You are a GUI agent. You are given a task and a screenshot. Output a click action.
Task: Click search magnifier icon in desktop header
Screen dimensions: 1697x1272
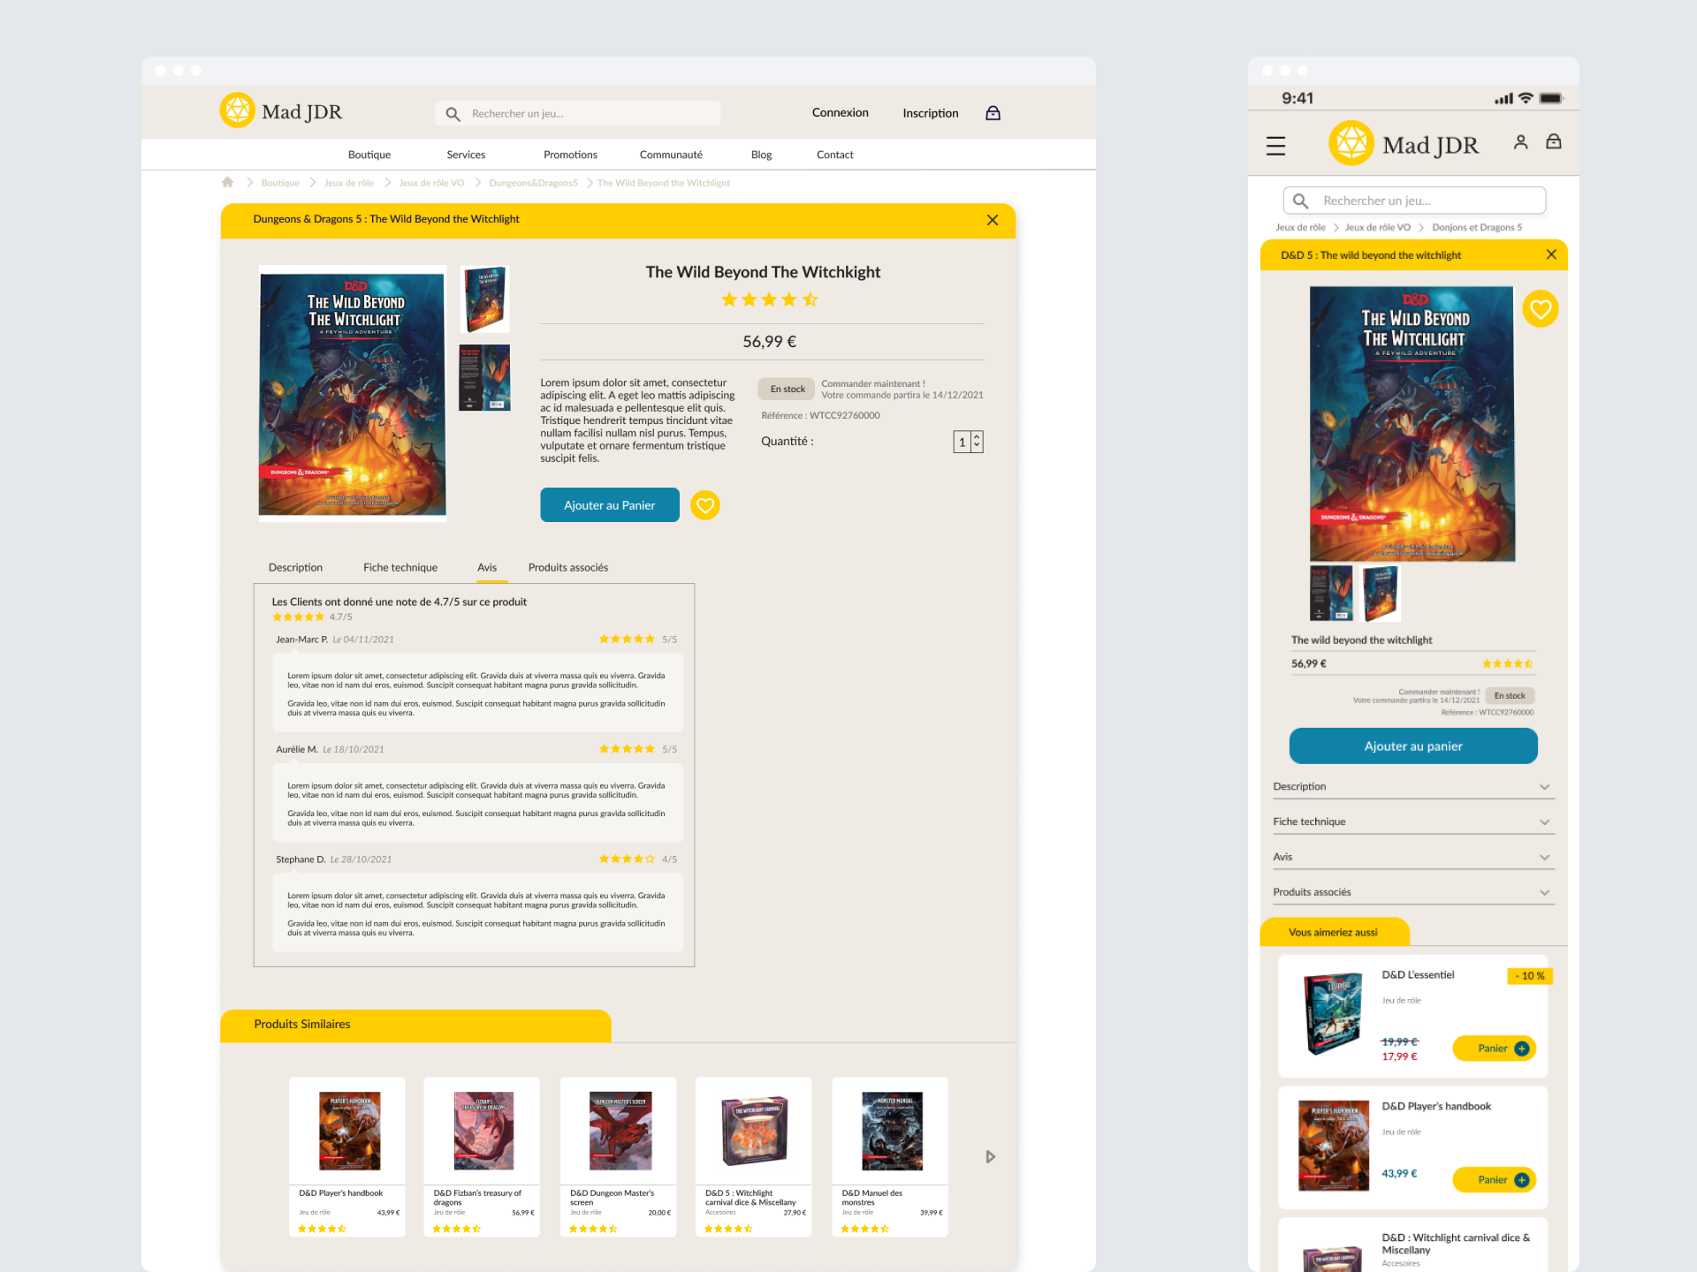453,114
